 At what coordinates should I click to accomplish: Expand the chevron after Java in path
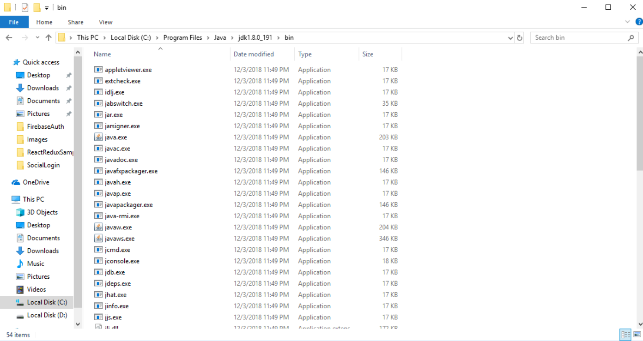click(232, 38)
